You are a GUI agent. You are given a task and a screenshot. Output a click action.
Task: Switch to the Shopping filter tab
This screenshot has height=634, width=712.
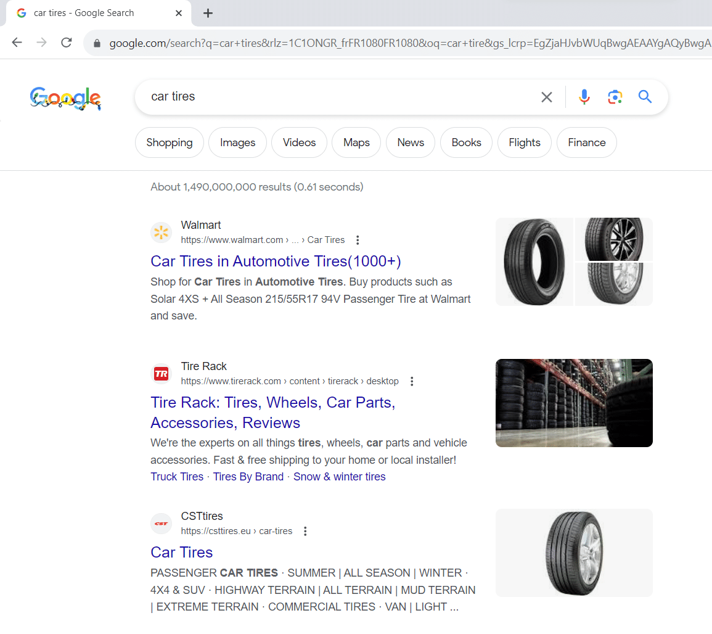pyautogui.click(x=169, y=142)
